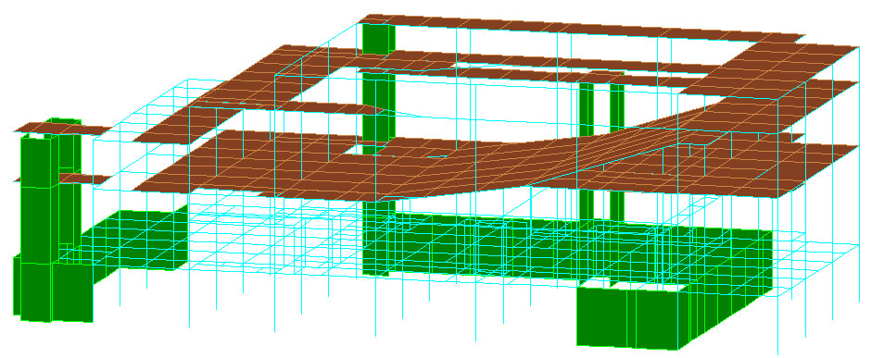Select the far-right cyan vertical column line
Screen dimensions: 884x358
(x=859, y=175)
